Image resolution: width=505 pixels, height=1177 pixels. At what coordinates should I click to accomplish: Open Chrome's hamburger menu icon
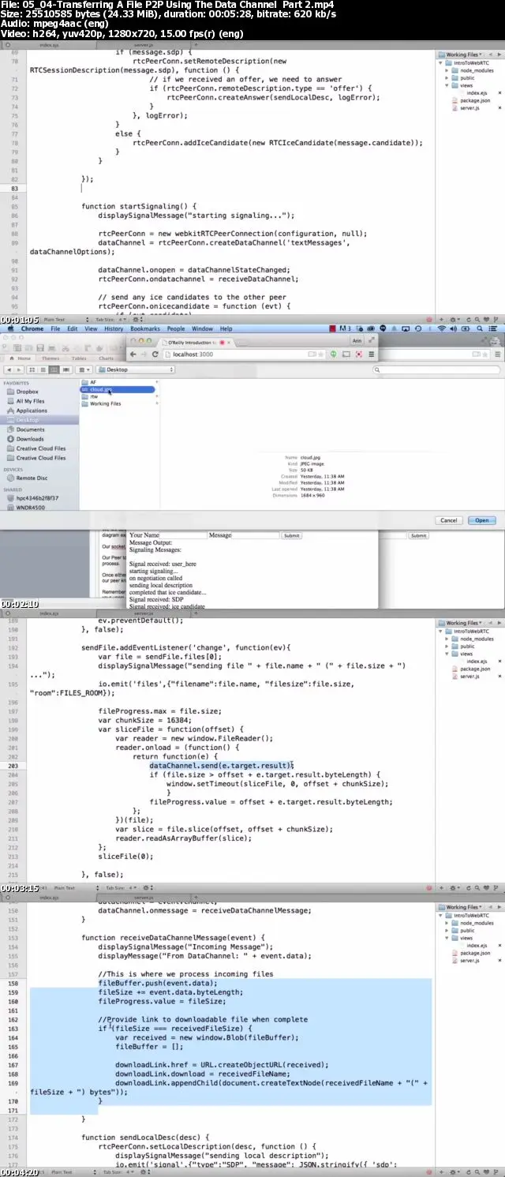(372, 354)
